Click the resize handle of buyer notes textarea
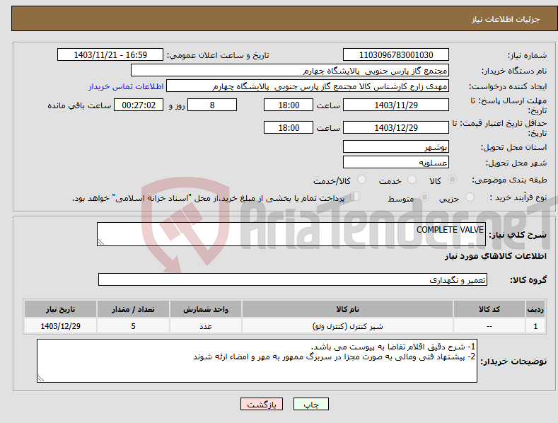This screenshot has height=423, width=558. (41, 378)
